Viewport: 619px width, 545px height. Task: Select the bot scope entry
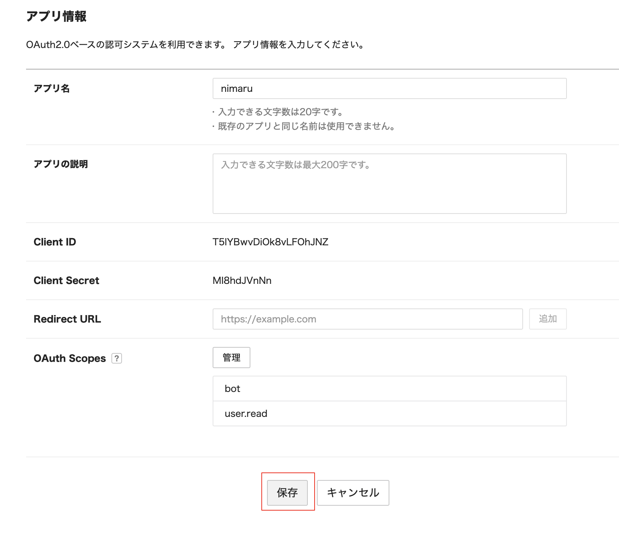point(389,388)
